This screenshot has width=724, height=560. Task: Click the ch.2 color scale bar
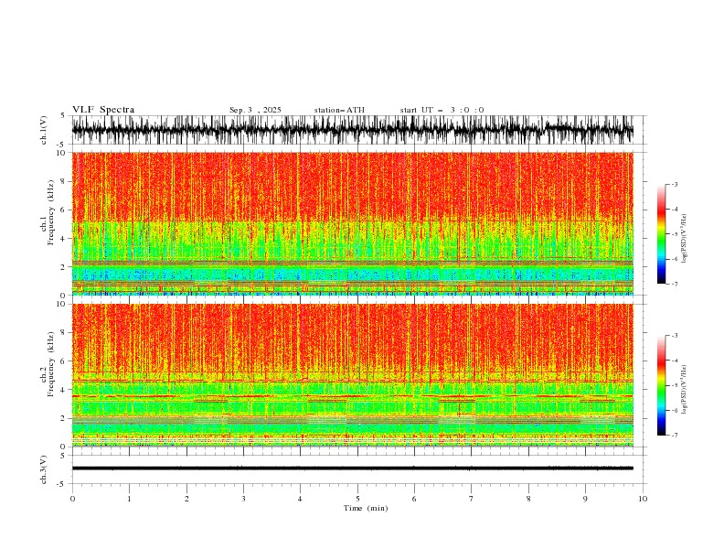661,385
